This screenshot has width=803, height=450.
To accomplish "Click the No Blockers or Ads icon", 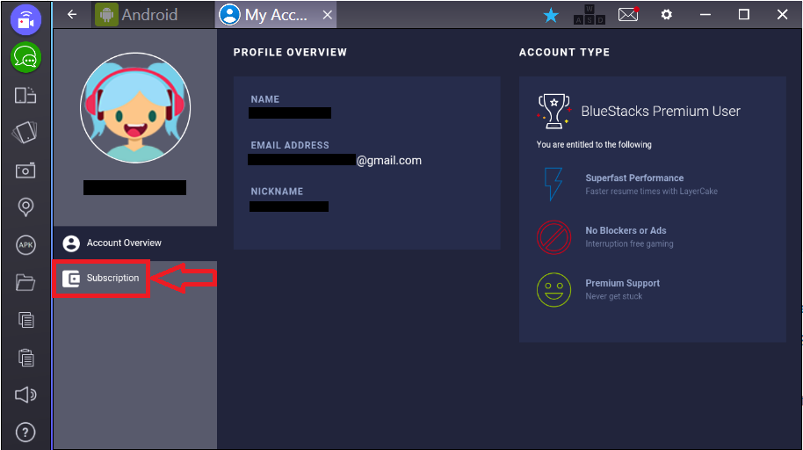I will [553, 237].
